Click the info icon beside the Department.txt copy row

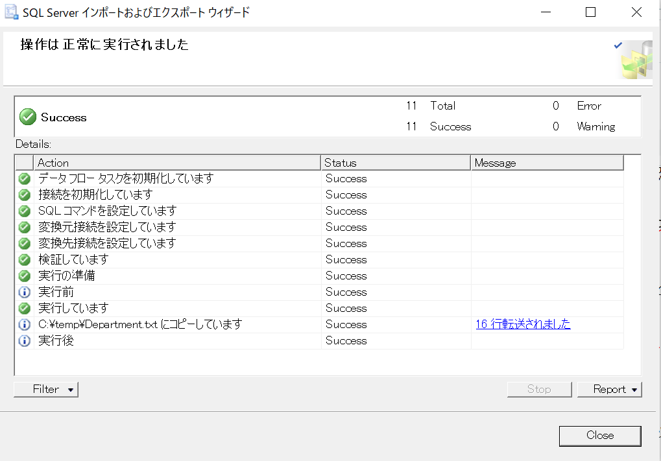[x=24, y=324]
